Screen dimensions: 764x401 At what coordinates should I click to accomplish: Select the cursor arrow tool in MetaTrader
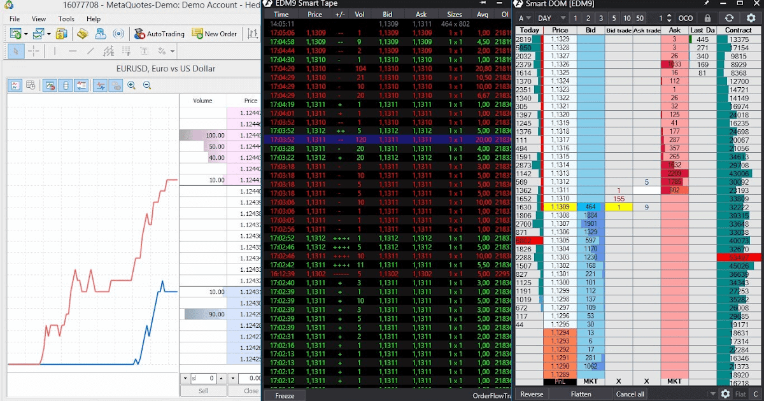[16, 51]
